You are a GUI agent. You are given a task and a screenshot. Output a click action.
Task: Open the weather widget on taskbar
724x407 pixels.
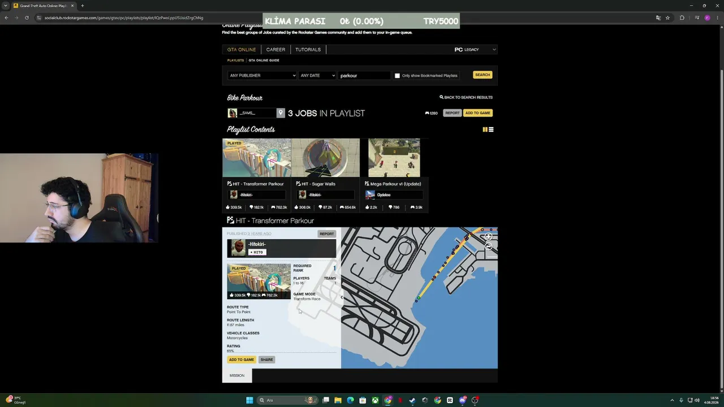coord(15,400)
